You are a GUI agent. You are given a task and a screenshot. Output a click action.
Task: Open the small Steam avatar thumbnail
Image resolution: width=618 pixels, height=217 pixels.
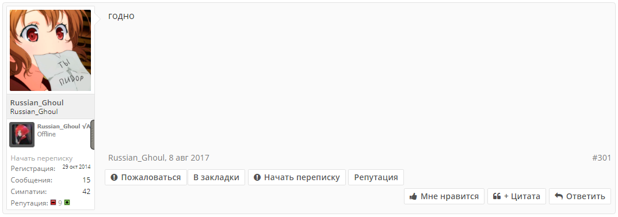[x=22, y=135]
